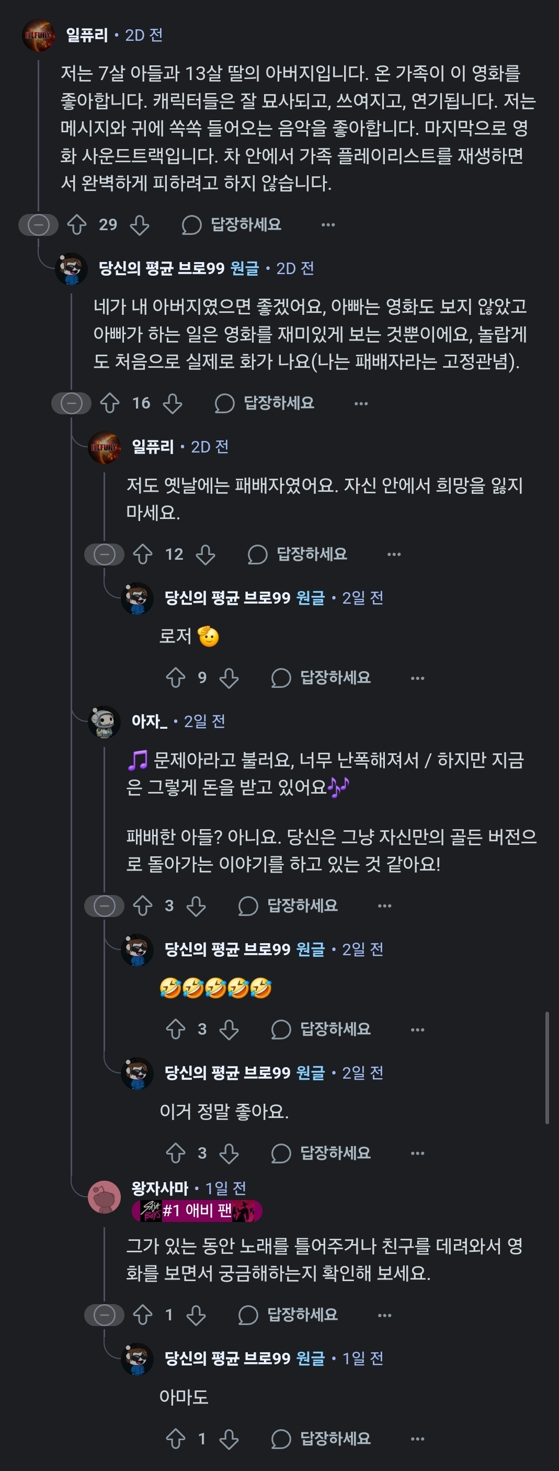Reply to 일퓨리's comment with 29 votes
Screen dimensions: 559x1471
click(232, 225)
